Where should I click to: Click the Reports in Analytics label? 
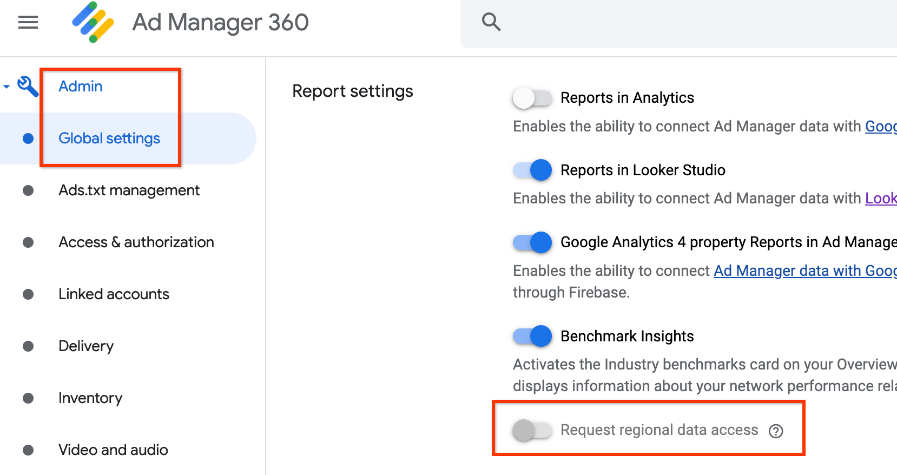click(628, 98)
